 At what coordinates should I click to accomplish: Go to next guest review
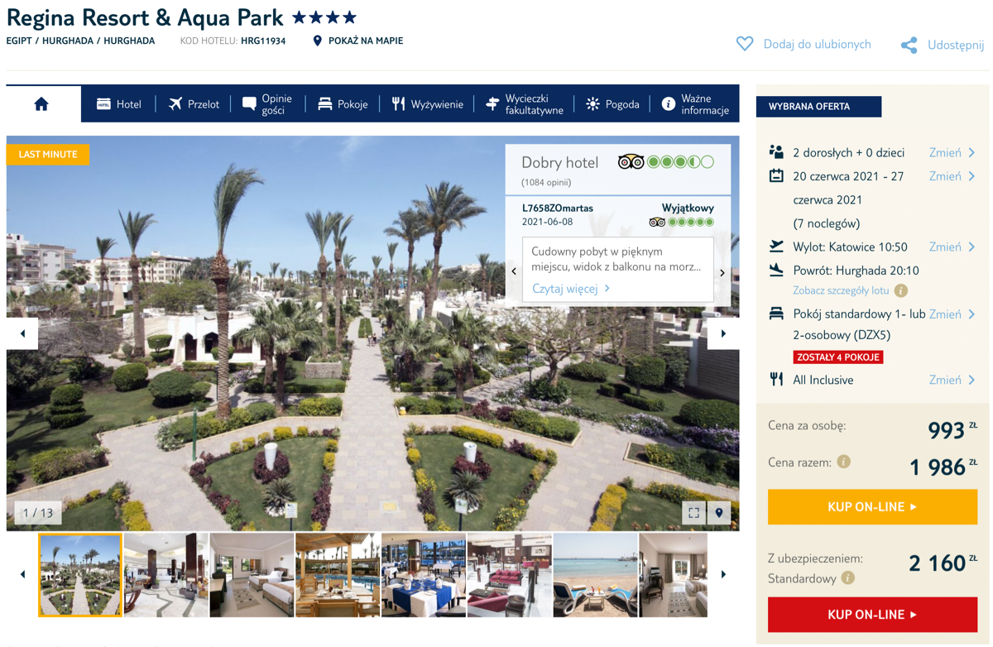722,272
